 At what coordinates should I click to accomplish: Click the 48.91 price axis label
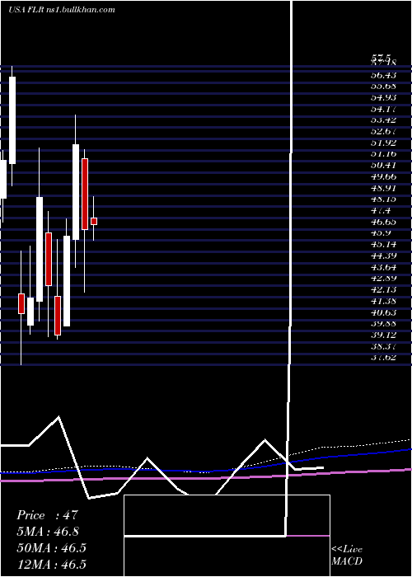point(383,188)
